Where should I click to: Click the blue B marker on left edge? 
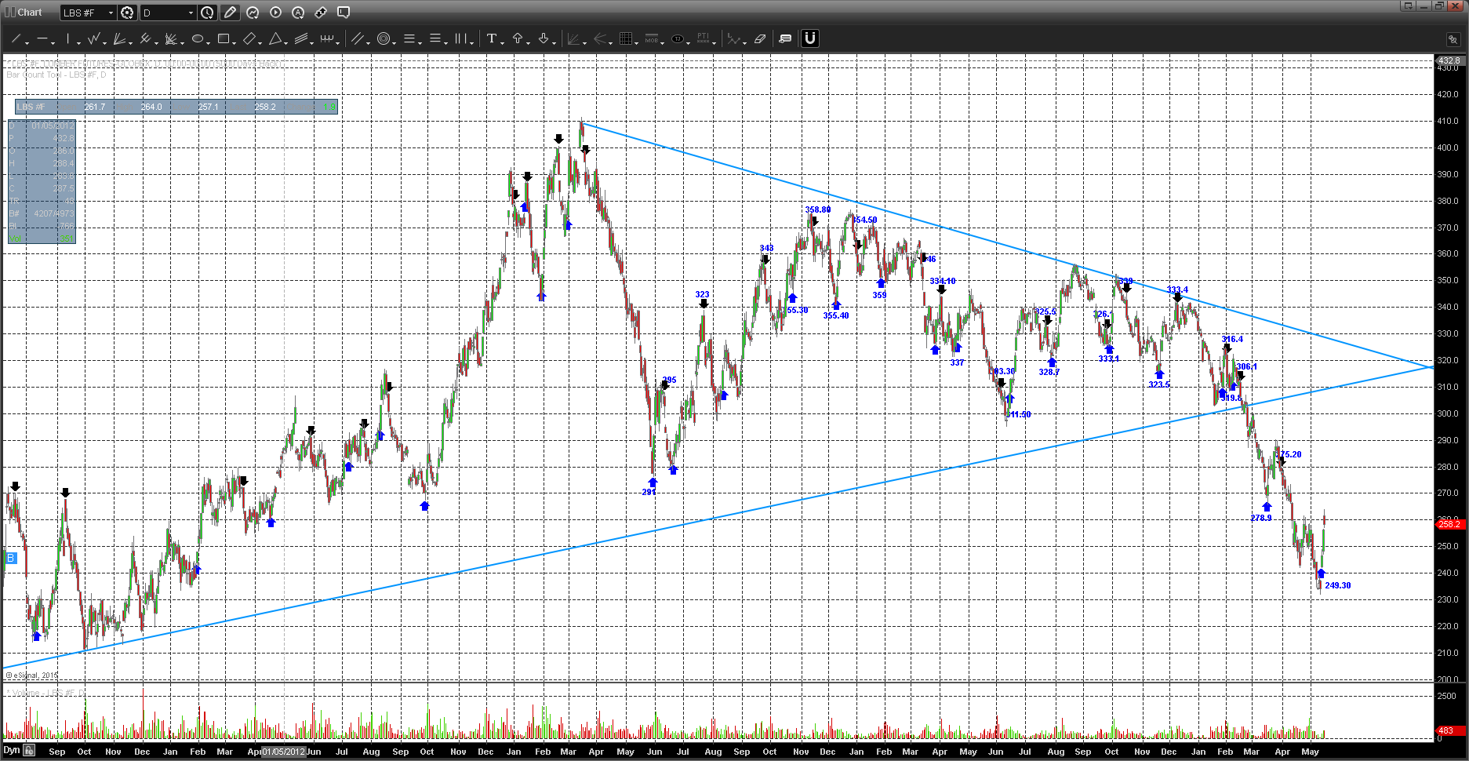pyautogui.click(x=11, y=558)
